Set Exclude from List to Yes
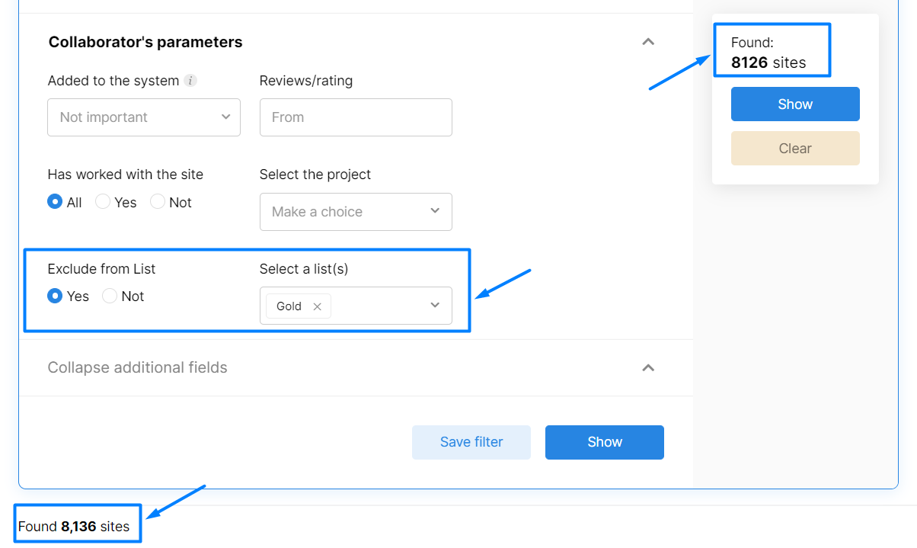 point(55,296)
